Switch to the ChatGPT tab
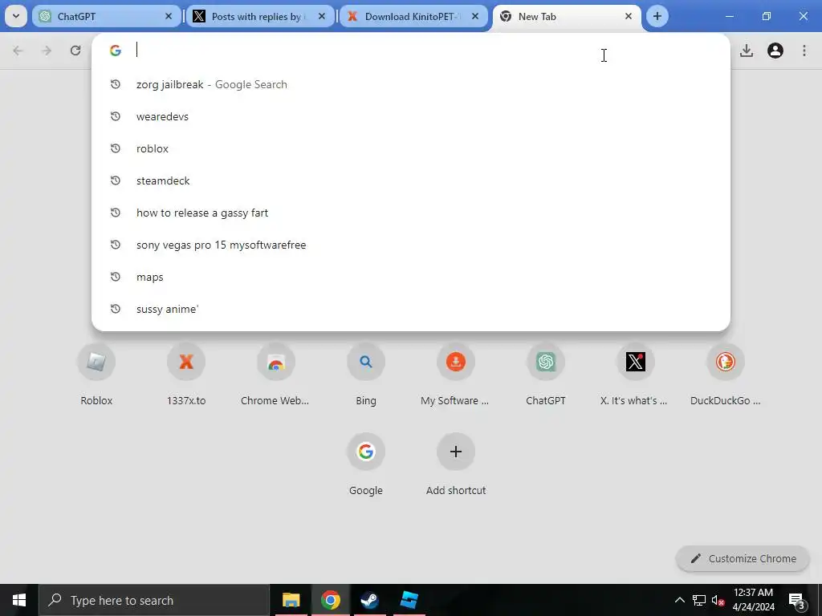 (107, 16)
